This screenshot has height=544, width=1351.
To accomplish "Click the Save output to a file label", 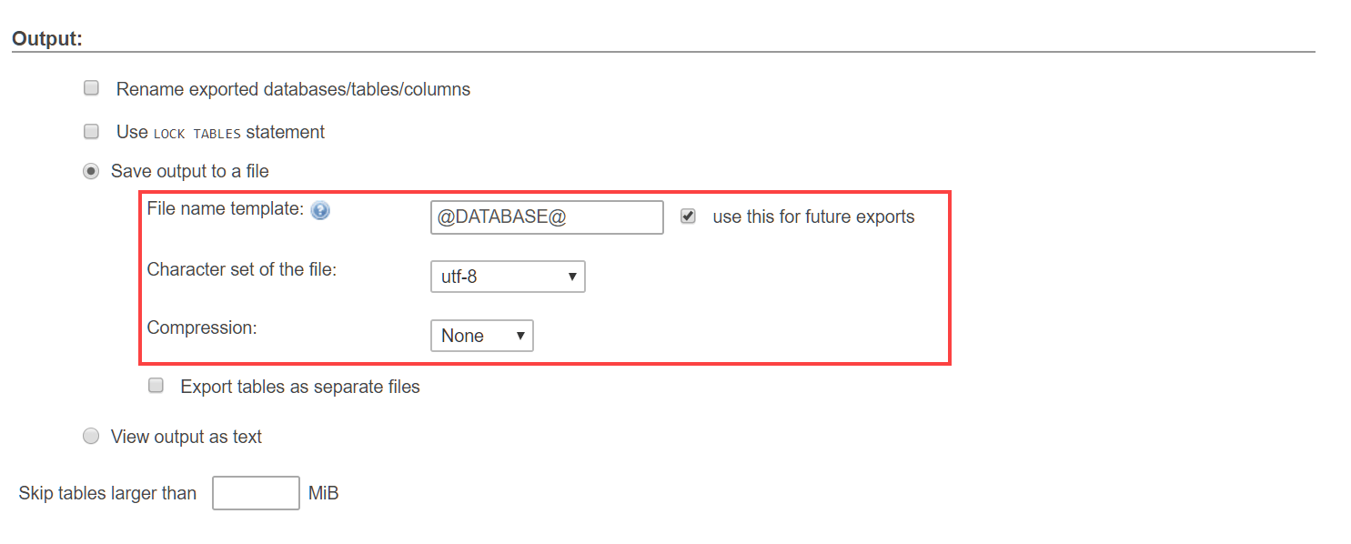I will point(190,171).
